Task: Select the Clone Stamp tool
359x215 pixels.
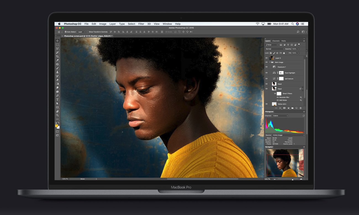Action: [x=57, y=72]
